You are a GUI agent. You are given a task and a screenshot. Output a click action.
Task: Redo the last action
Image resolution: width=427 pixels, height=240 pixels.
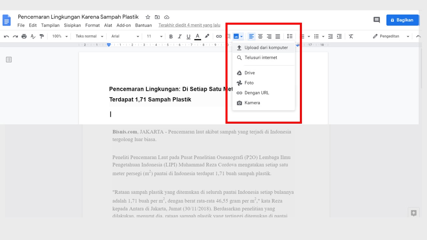[15, 36]
